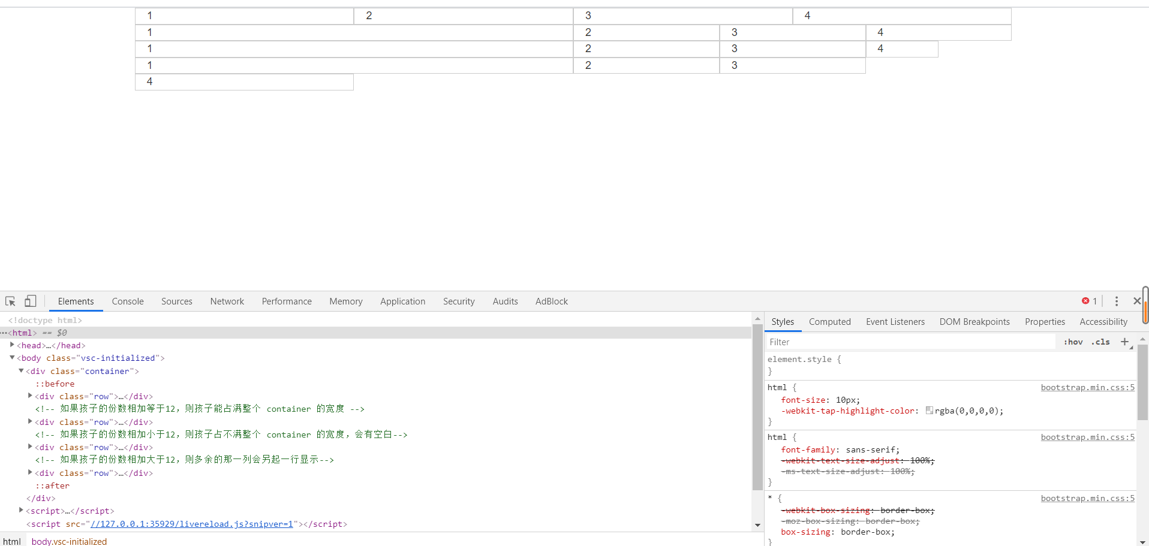This screenshot has height=546, width=1149.
Task: Click Elements panel scrollbar down arrow
Action: pos(757,525)
